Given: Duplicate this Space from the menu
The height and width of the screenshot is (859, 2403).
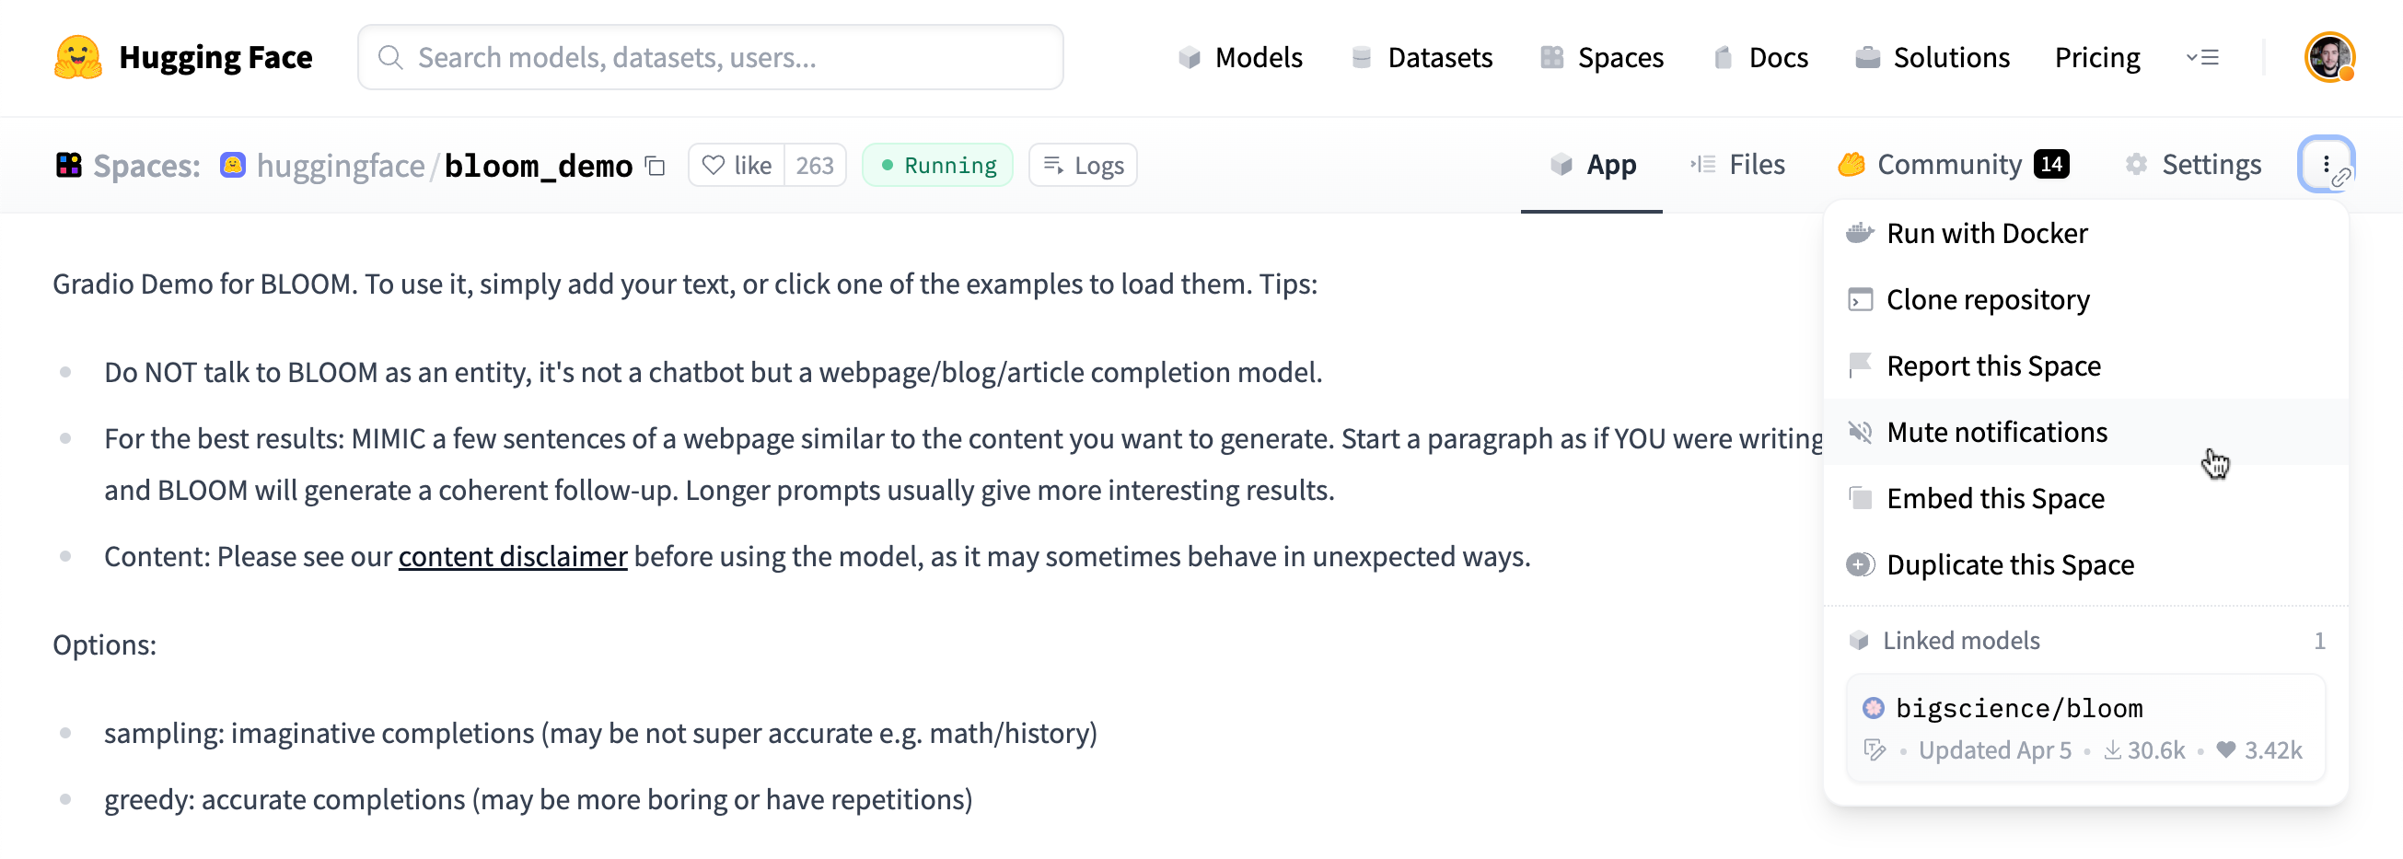Looking at the screenshot, I should [x=2009, y=564].
